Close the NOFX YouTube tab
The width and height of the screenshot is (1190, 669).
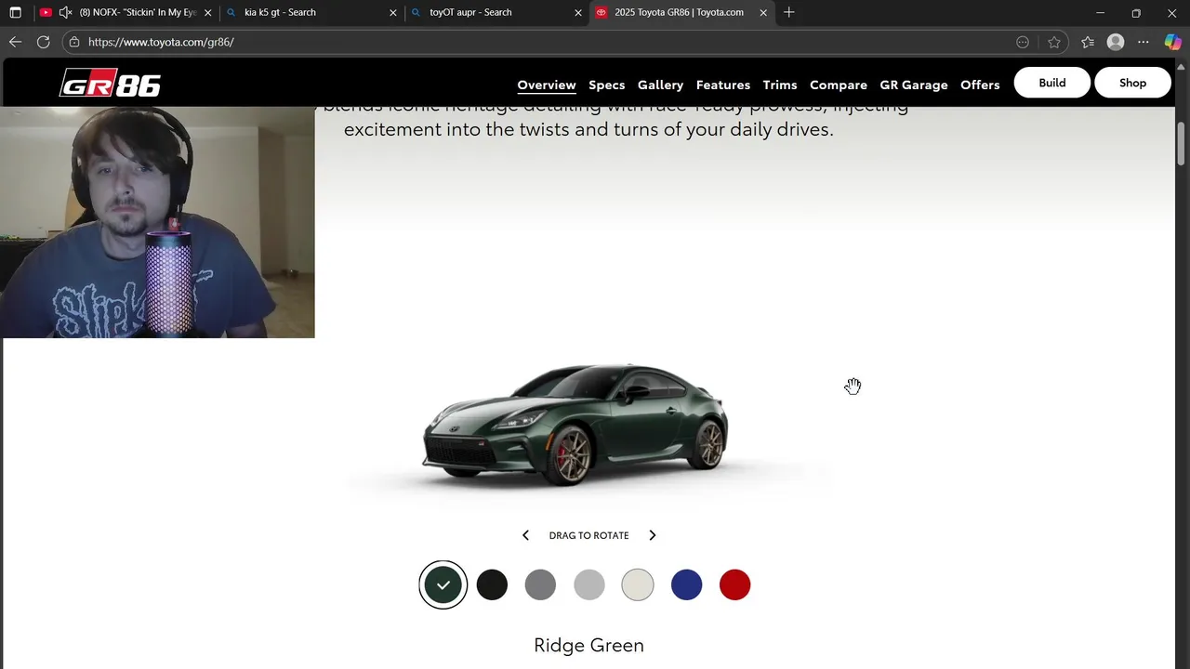tap(207, 12)
